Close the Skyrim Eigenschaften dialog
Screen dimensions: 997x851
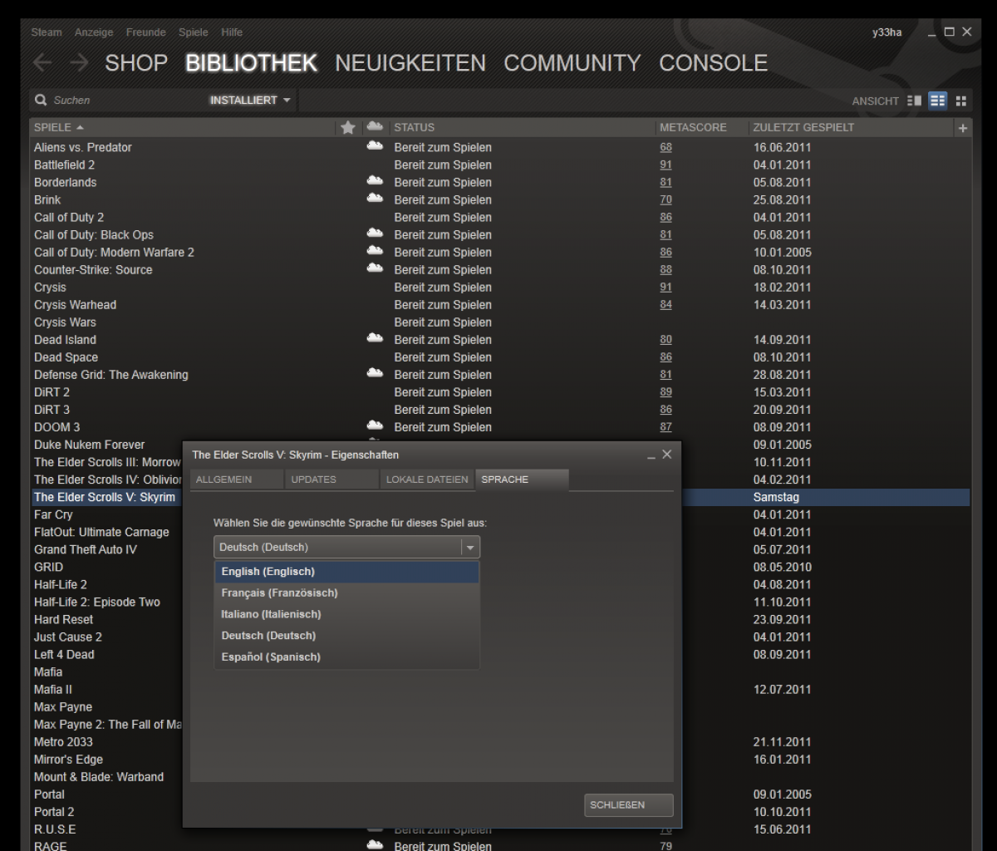tap(667, 455)
